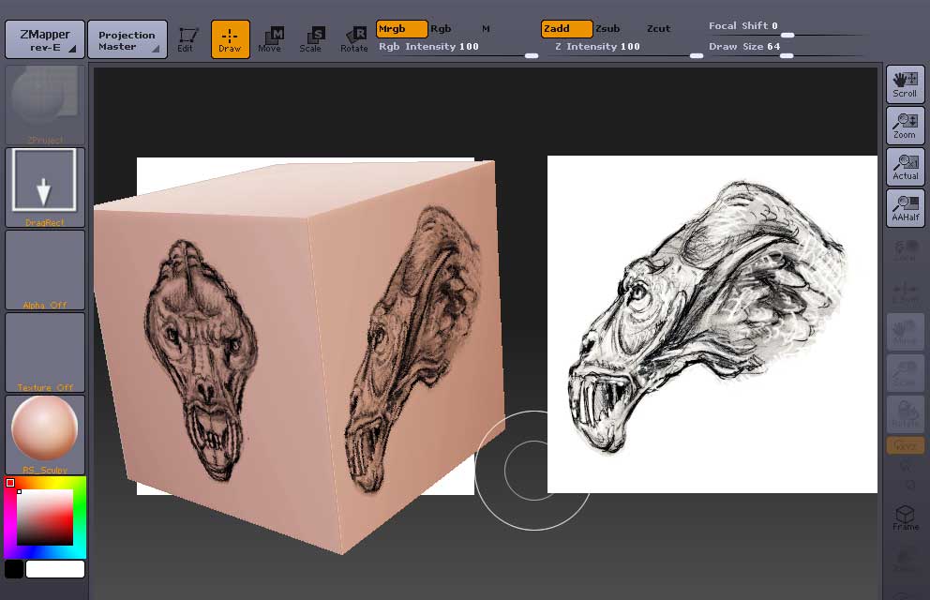The width and height of the screenshot is (930, 600).
Task: Launch ZMapper rev-E
Action: coord(44,40)
